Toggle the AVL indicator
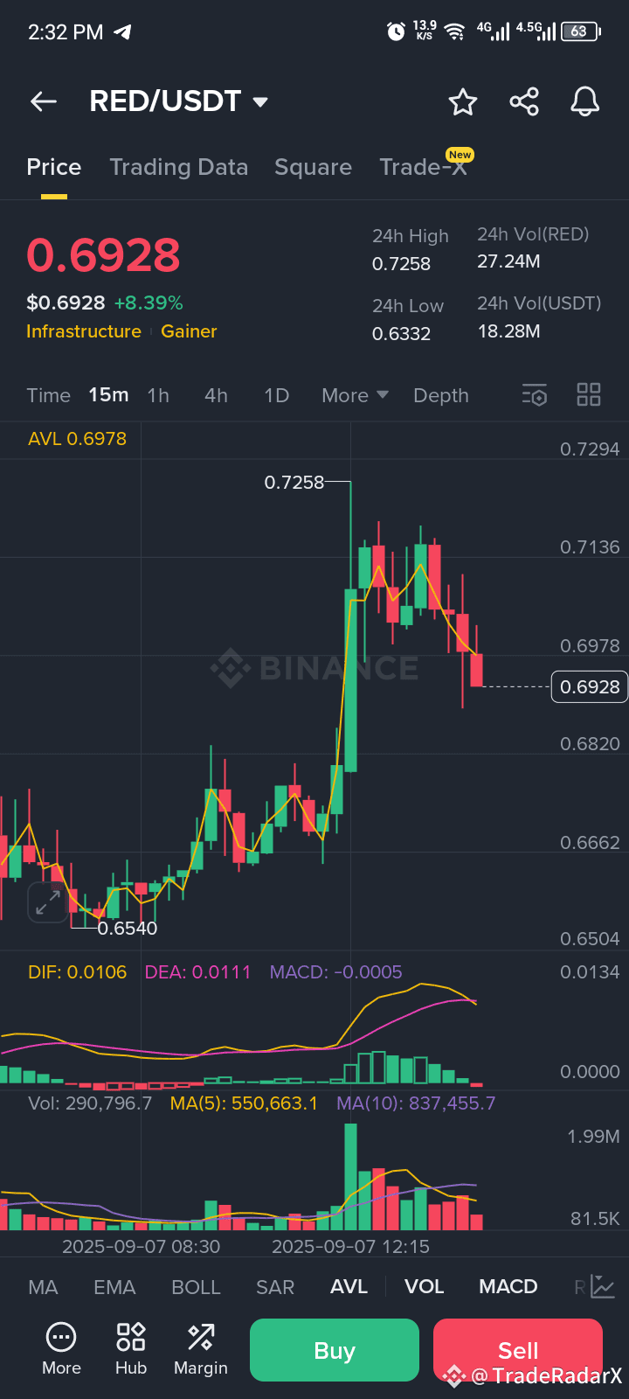Screen dimensions: 629x1399 349,1286
